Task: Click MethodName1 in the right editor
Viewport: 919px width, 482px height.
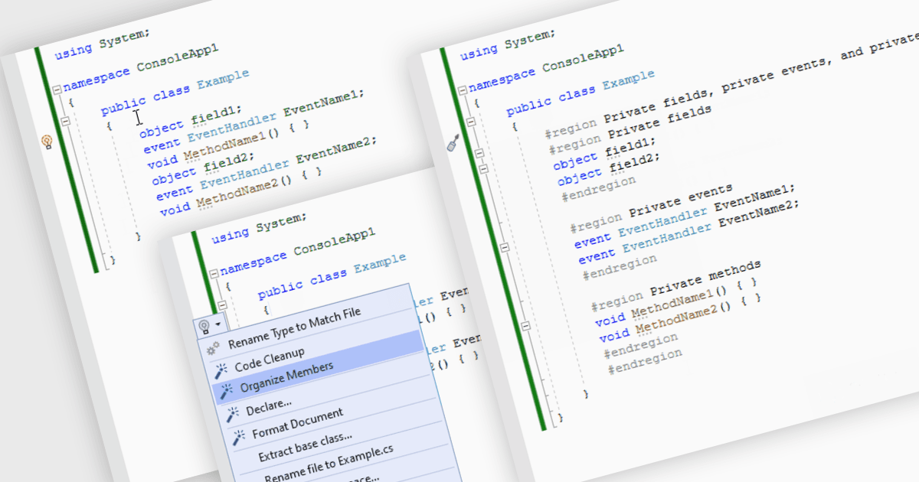Action: [x=672, y=304]
